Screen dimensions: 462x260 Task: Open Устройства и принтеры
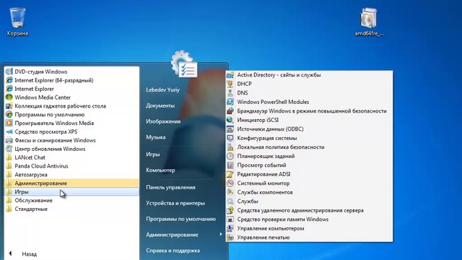point(175,203)
